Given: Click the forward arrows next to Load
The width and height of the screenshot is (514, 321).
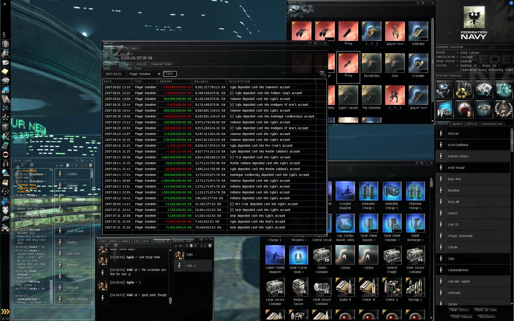Looking at the screenshot, I should point(322,74).
